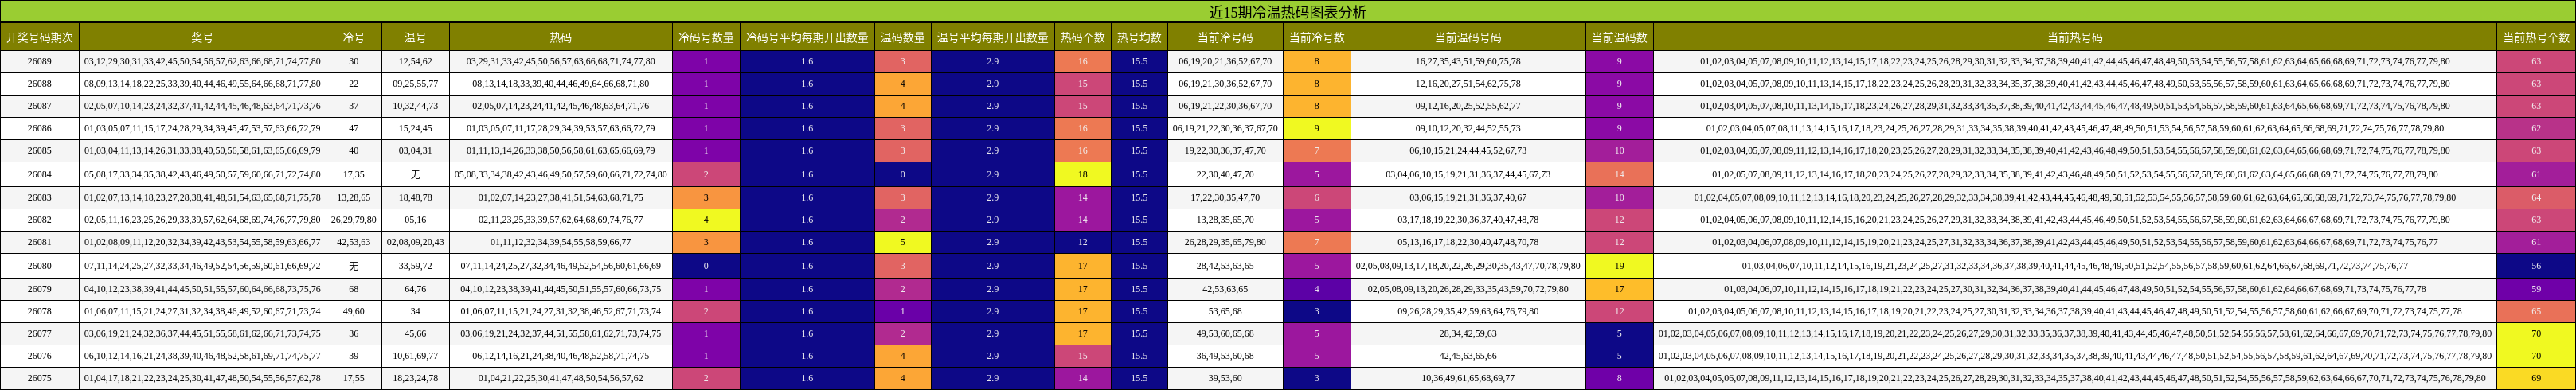The image size is (2576, 390).
Task: Select 当前热号个数 cell 69 in row 26075
Action: tap(2535, 379)
